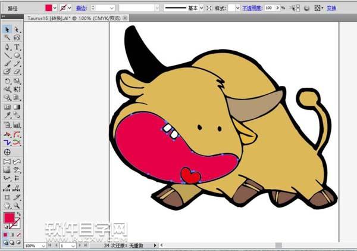Open the fill color dropdown in control bar
The image size is (357, 251).
pyautogui.click(x=55, y=8)
